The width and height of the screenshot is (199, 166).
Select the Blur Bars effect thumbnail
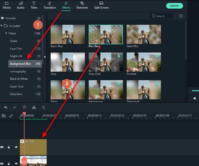[x=106, y=34]
